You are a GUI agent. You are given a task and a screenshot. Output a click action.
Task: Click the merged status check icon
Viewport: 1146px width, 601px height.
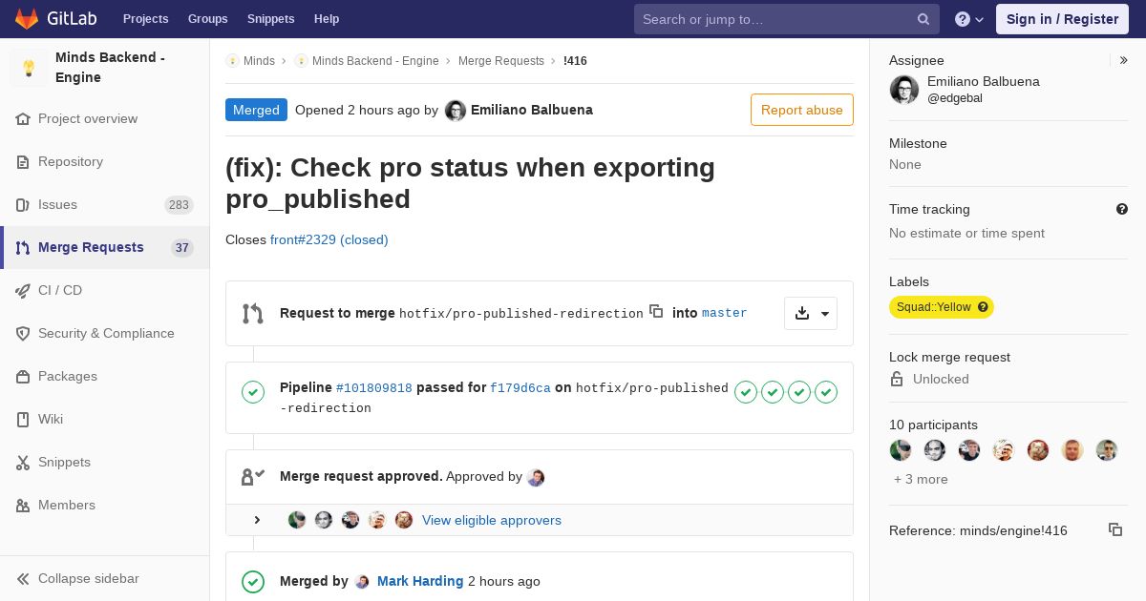pos(253,581)
